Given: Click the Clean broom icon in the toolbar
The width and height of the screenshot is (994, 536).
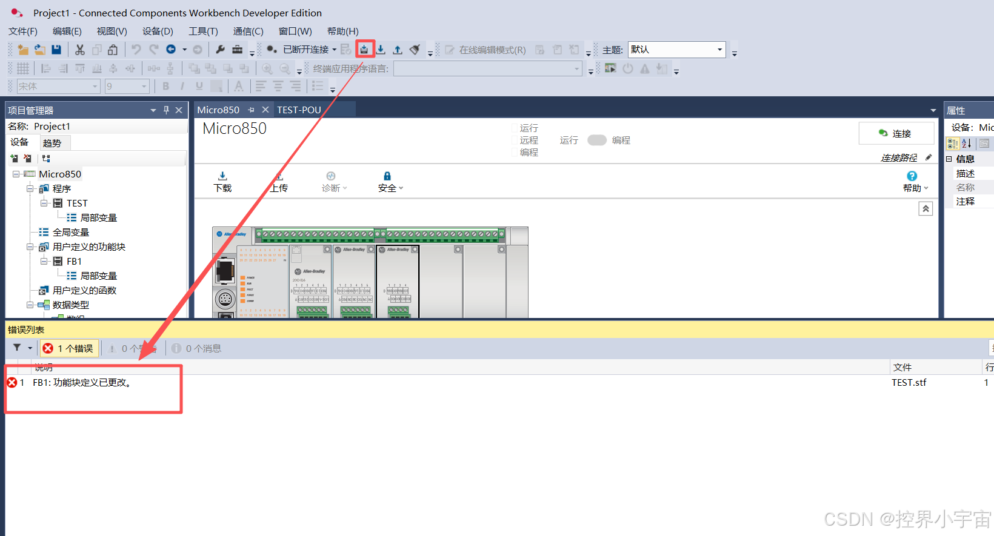Looking at the screenshot, I should pyautogui.click(x=415, y=50).
